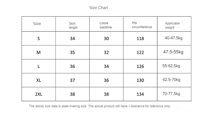This screenshot has height=120, width=212.
Task: Select the M size row label
Action: coord(39,53)
